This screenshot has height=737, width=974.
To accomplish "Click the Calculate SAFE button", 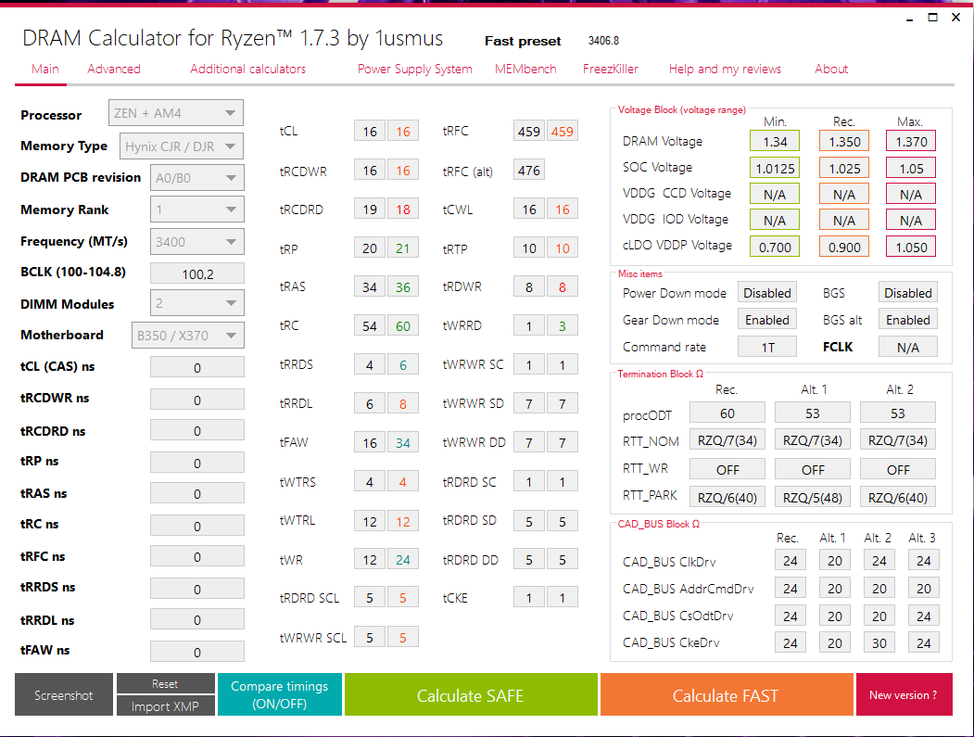I will pos(471,694).
